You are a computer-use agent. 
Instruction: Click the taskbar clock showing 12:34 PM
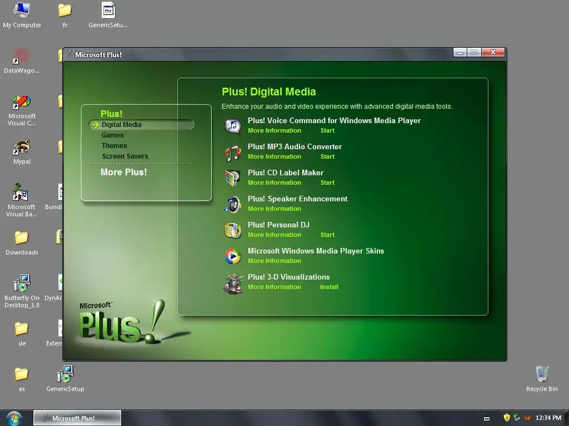tap(548, 418)
